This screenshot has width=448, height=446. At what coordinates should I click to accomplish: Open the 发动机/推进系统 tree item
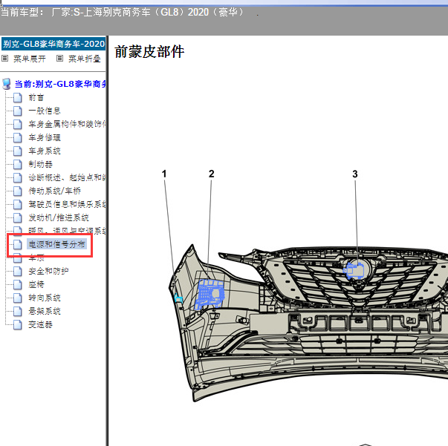coord(59,217)
